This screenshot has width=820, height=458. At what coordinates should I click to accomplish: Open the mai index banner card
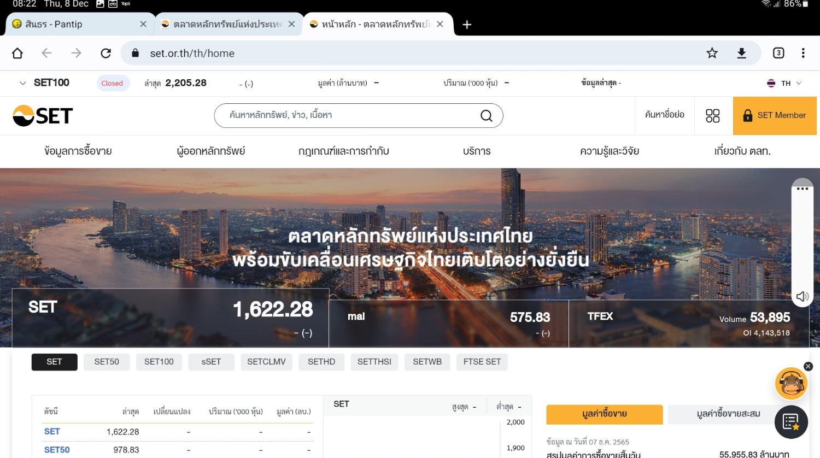pos(449,324)
